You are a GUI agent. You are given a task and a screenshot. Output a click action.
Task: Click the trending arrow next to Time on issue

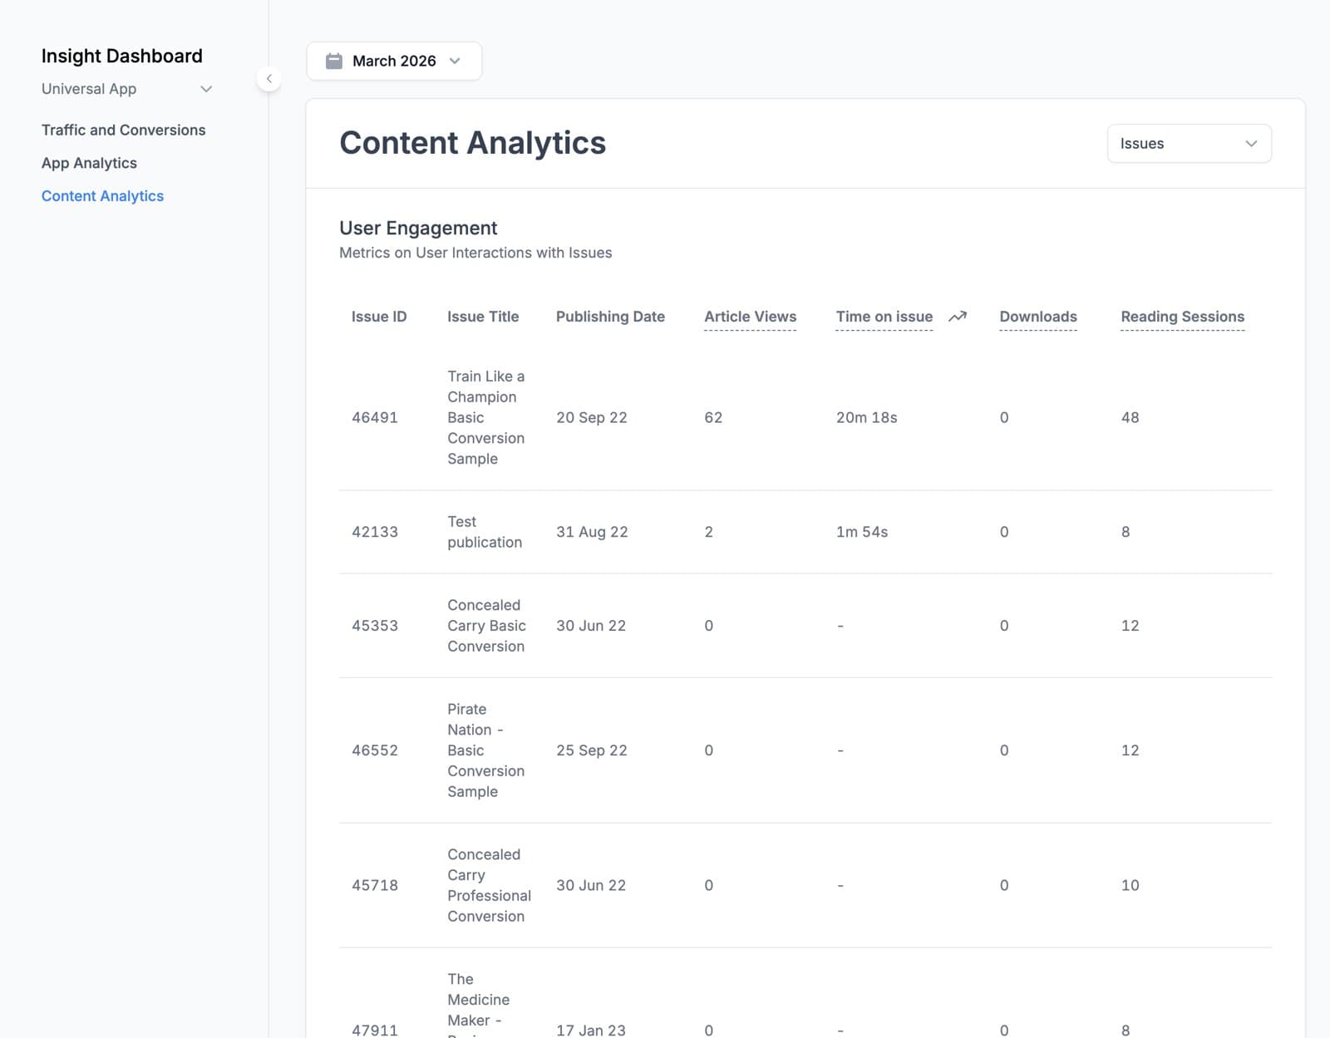pyautogui.click(x=958, y=317)
